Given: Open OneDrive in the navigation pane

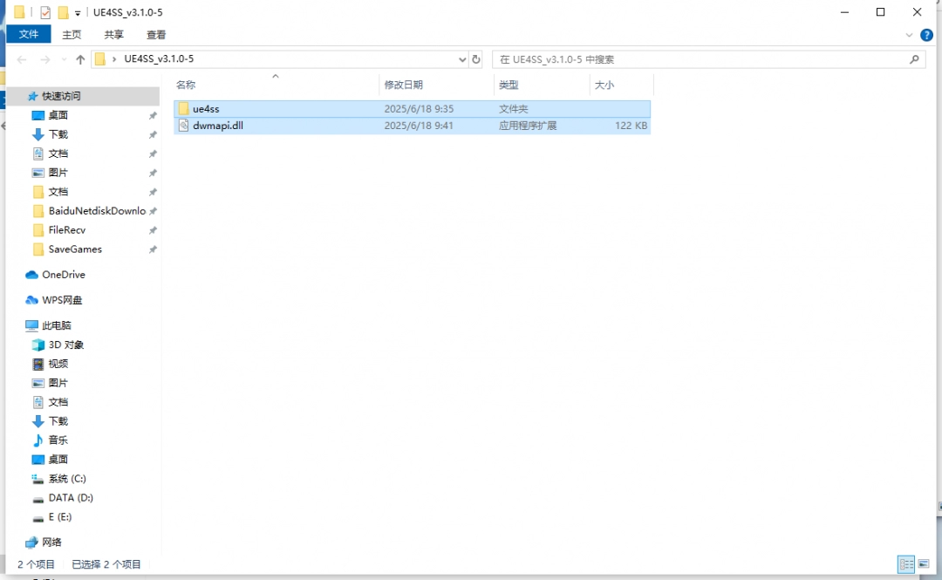Looking at the screenshot, I should coord(63,275).
